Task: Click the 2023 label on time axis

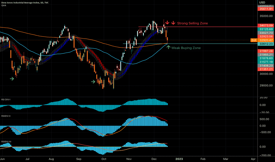Action: (179, 159)
